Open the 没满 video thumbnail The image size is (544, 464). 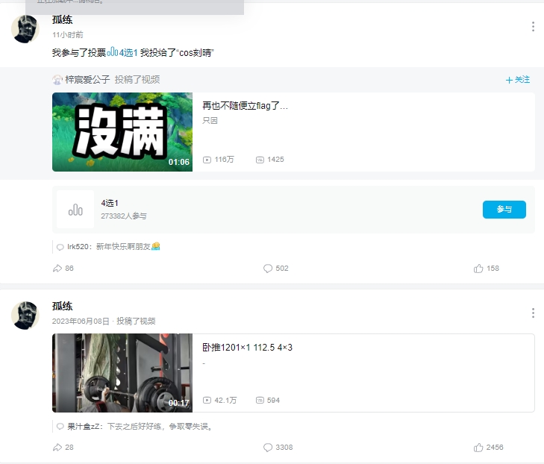click(122, 132)
